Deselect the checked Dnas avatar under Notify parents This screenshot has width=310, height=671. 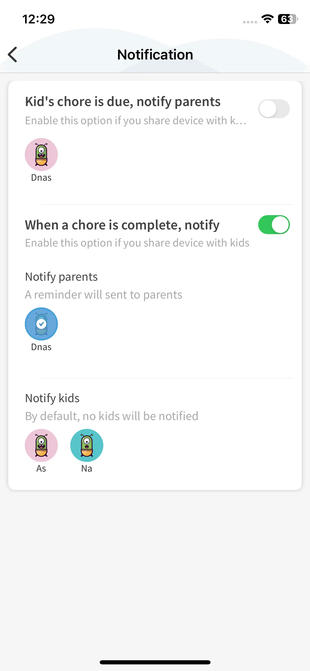tap(41, 324)
